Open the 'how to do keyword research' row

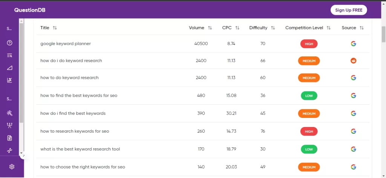(x=69, y=77)
